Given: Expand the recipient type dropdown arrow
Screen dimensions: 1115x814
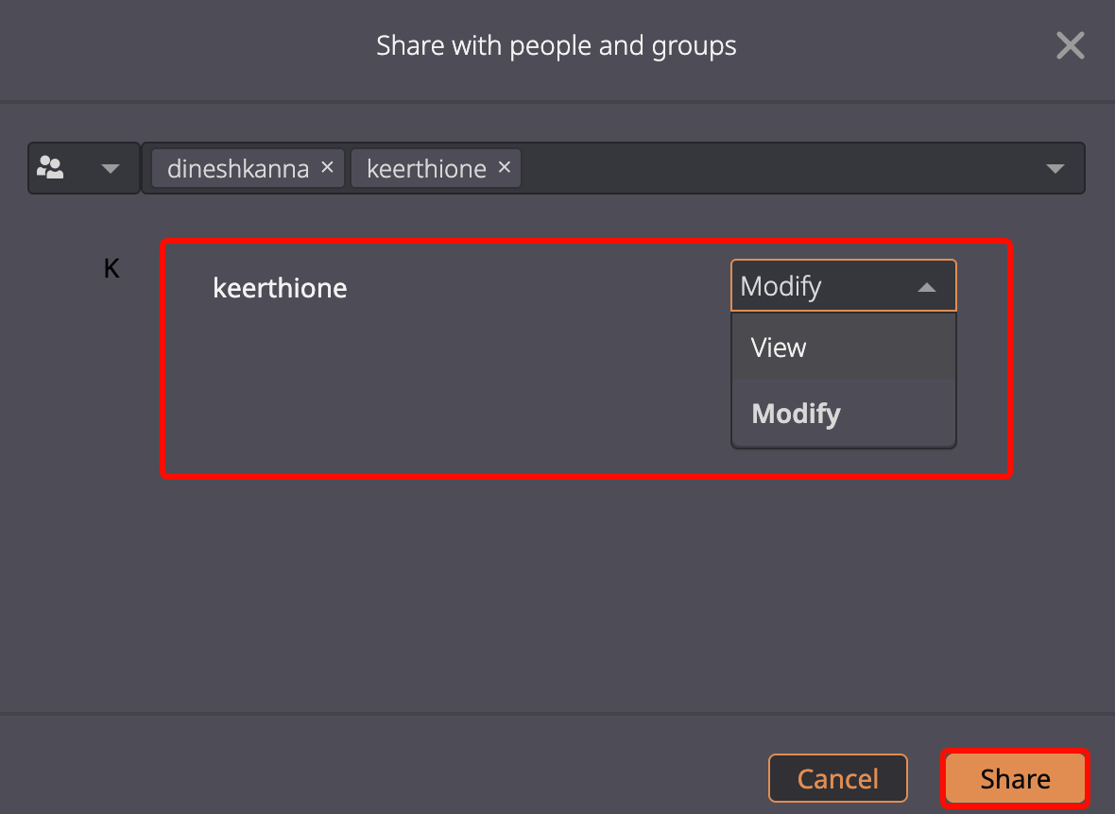Looking at the screenshot, I should click(x=111, y=168).
